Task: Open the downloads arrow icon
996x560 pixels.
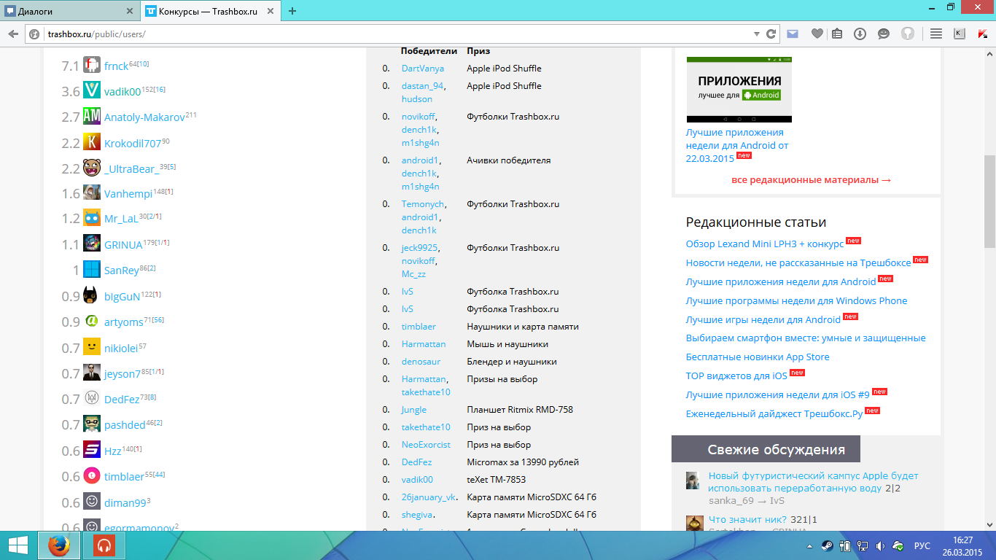Action: coord(860,34)
